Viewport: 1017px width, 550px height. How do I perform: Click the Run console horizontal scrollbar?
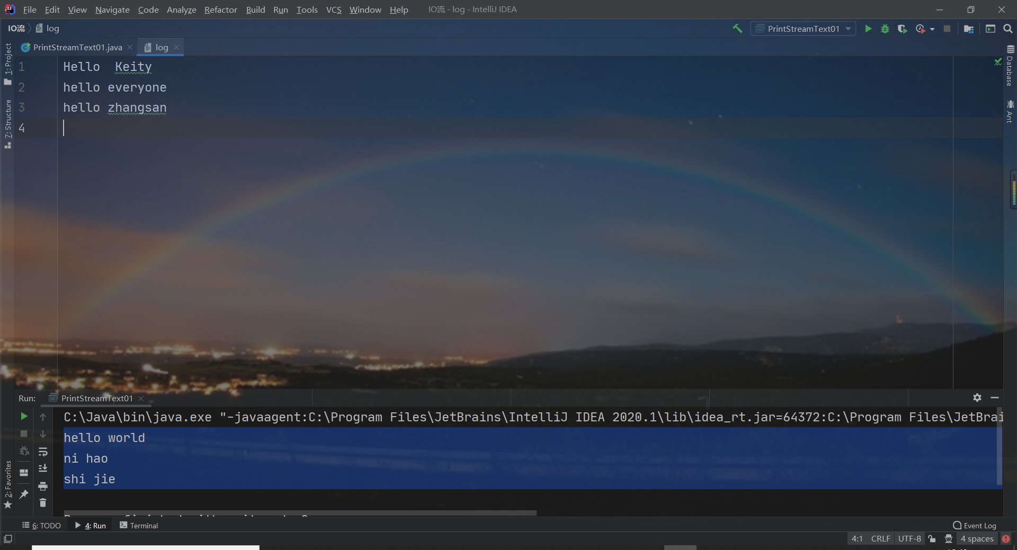pos(300,513)
